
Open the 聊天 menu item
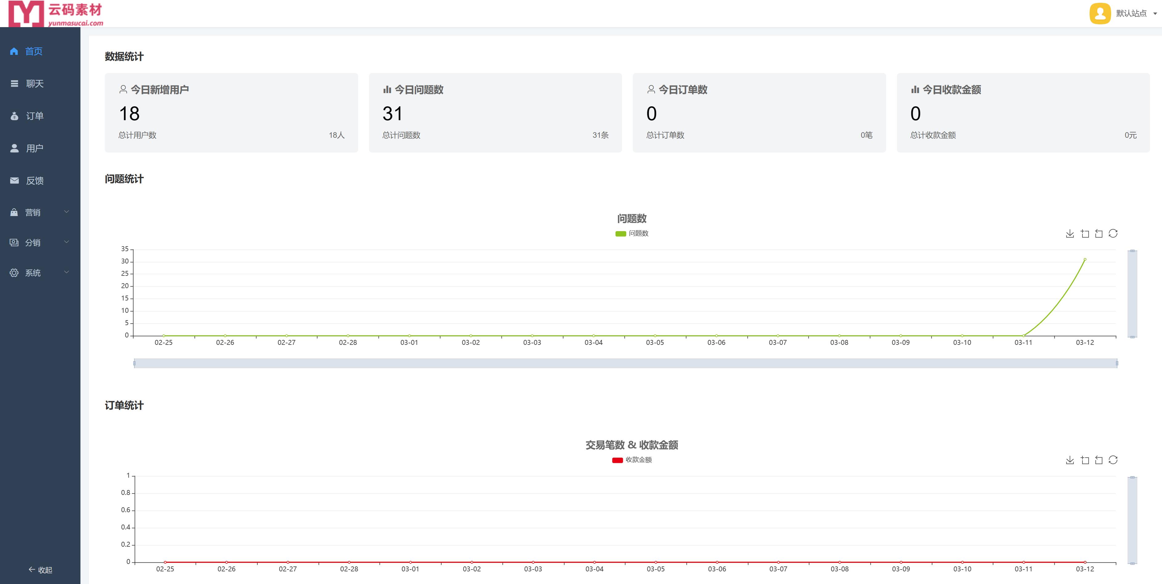(x=34, y=84)
